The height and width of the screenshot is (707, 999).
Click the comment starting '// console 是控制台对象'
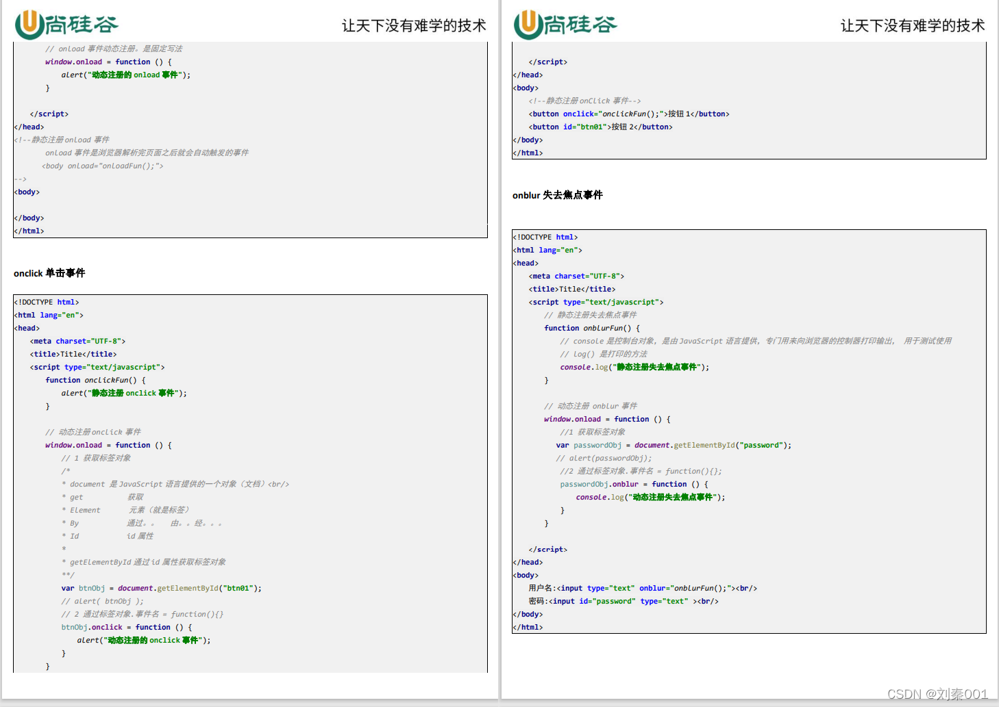click(x=756, y=341)
